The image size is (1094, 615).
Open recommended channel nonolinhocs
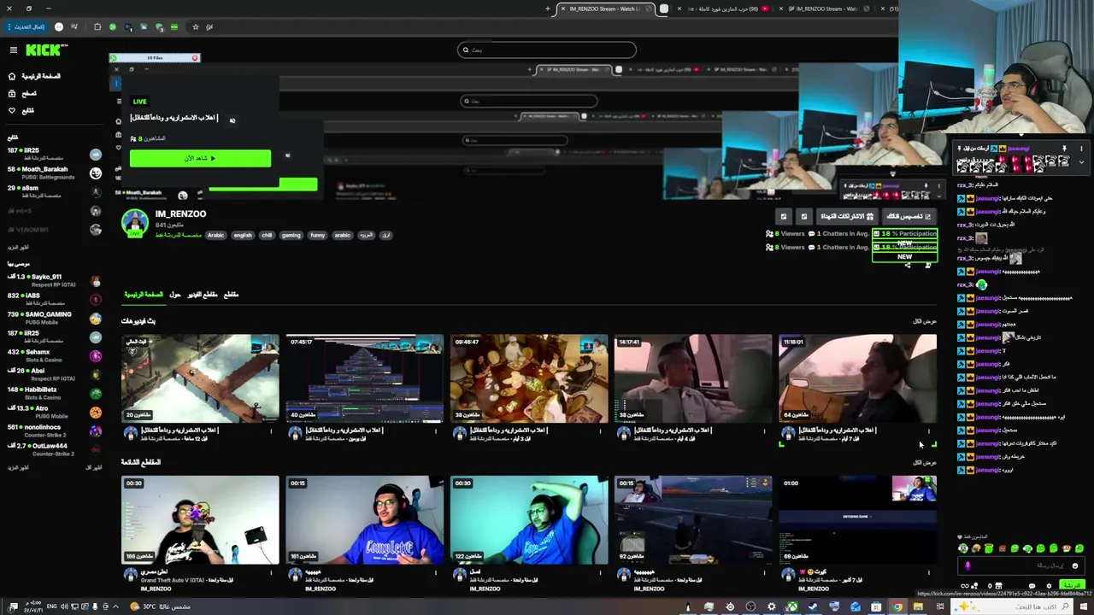(53, 430)
